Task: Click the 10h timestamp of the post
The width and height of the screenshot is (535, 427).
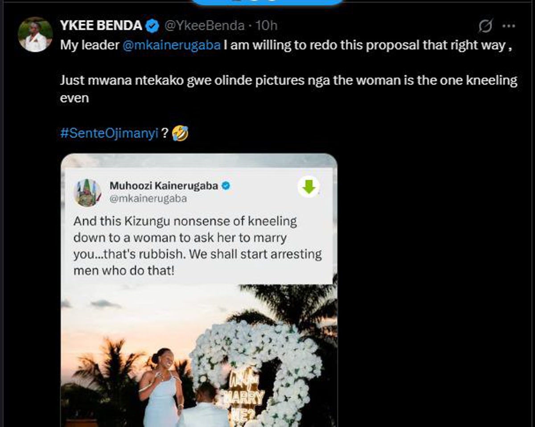Action: click(x=267, y=26)
